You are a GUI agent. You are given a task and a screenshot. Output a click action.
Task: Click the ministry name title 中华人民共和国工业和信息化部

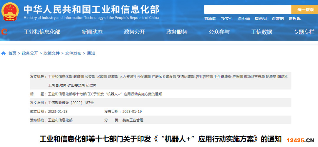(x=91, y=9)
